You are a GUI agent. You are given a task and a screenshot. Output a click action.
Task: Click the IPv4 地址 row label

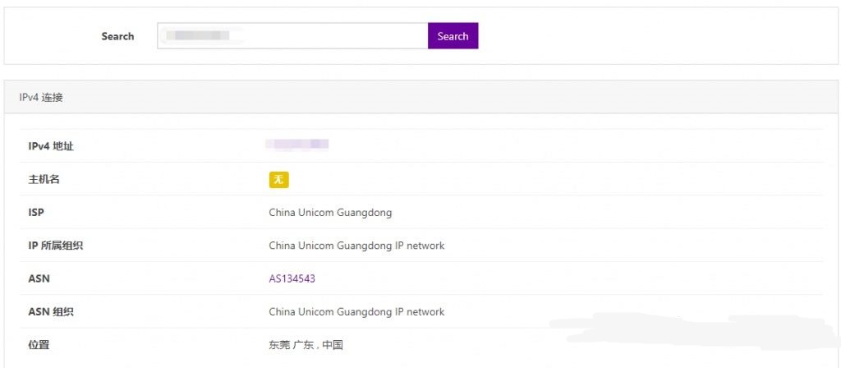51,146
